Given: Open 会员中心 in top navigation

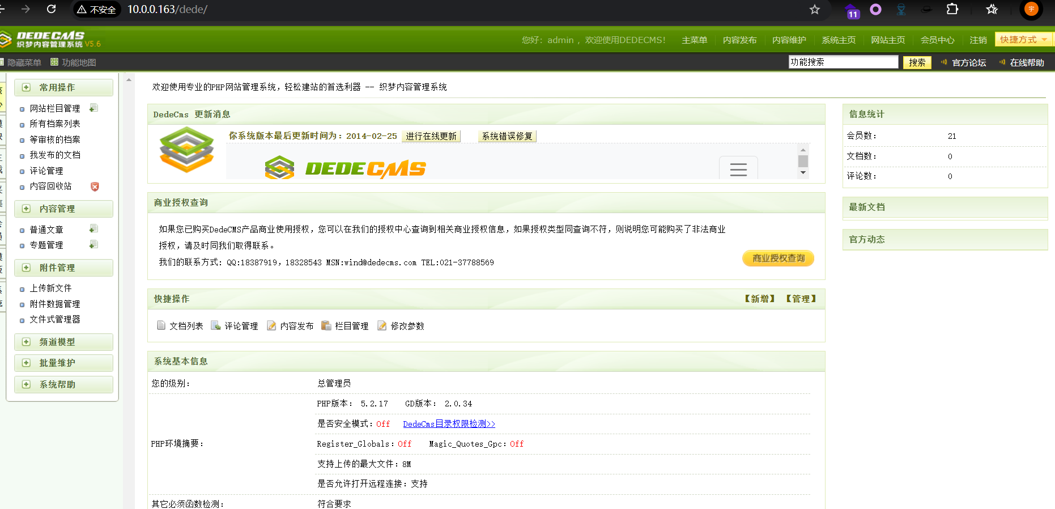Looking at the screenshot, I should pos(937,40).
